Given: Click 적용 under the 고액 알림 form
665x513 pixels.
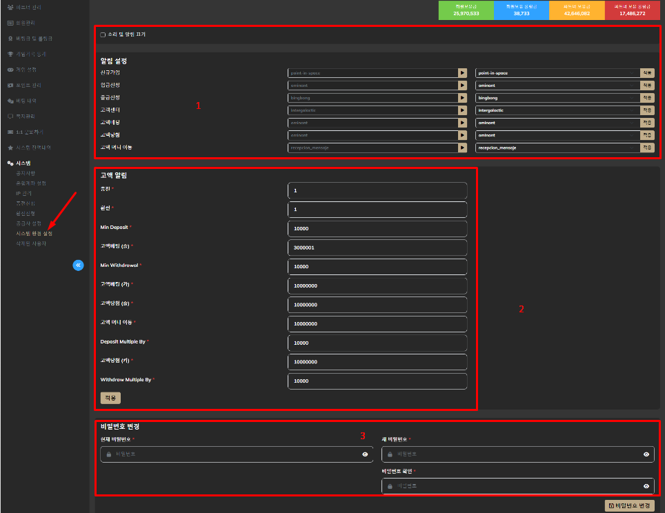Looking at the screenshot, I should click(x=110, y=398).
